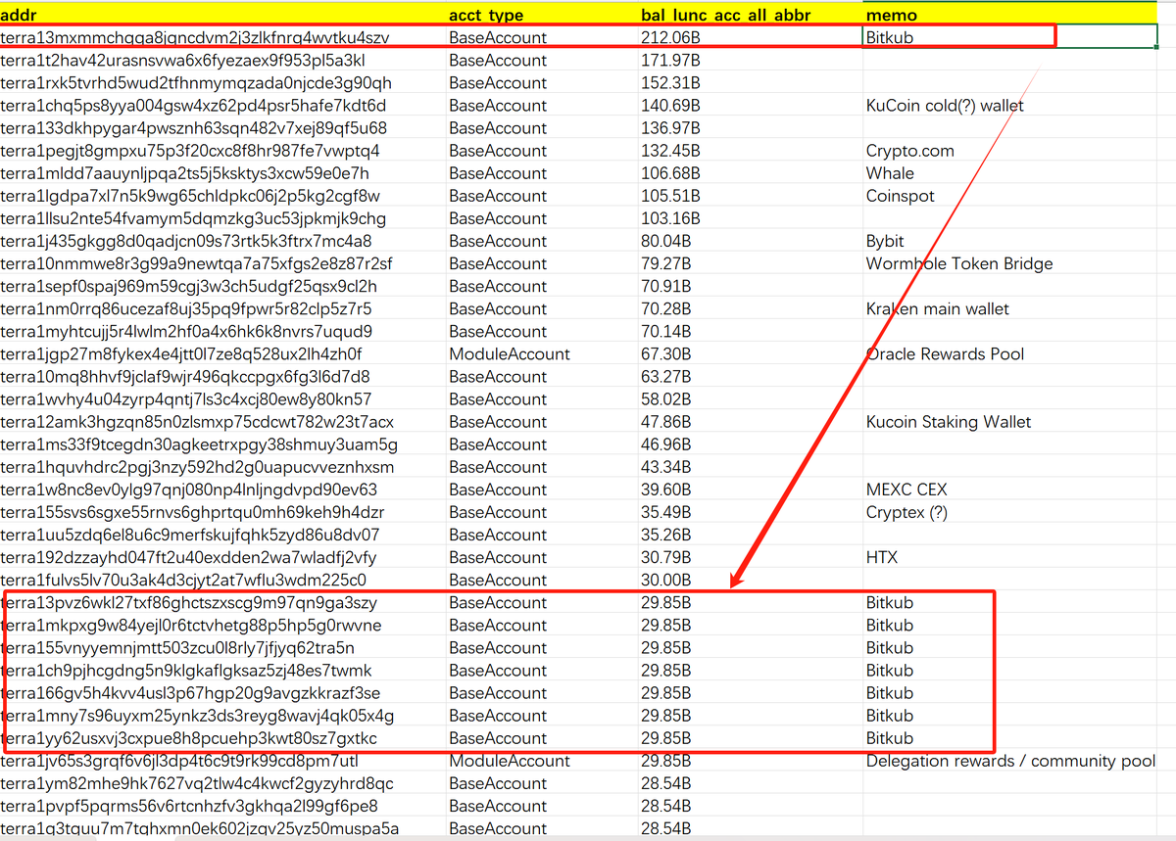
Task: Click the 70.91B balance cell
Action: click(750, 286)
